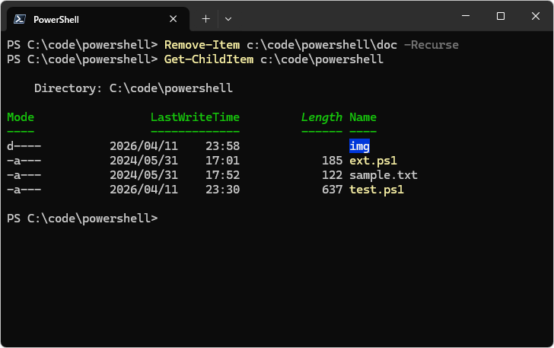Expand the new tab profile dropdown
Image resolution: width=554 pixels, height=348 pixels.
[x=228, y=18]
